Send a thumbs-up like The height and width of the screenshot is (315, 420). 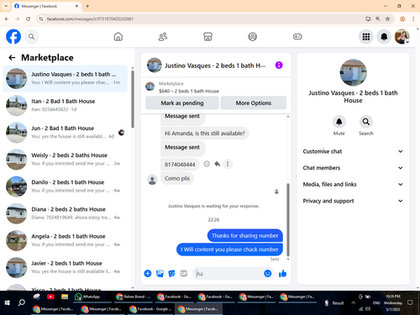point(282,274)
